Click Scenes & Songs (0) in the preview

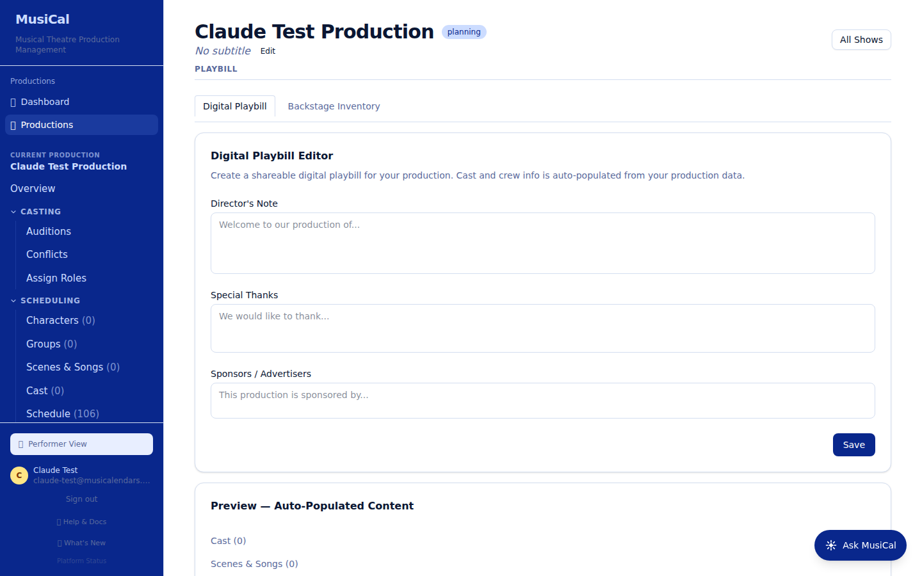click(254, 564)
